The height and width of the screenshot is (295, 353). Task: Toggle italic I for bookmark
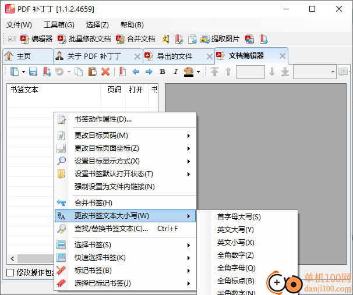(175, 72)
